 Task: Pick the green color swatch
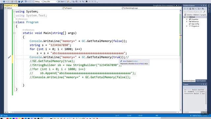pos(11,118)
